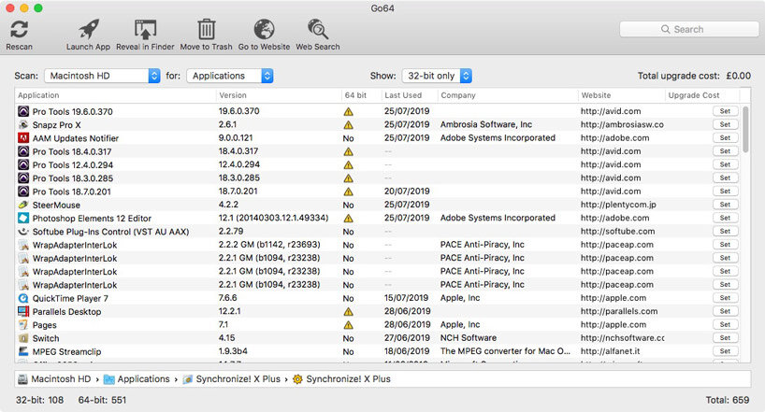Click Set button for Pro Tools 19.6.0.370
Viewport: 765px width, 412px height.
click(x=725, y=111)
